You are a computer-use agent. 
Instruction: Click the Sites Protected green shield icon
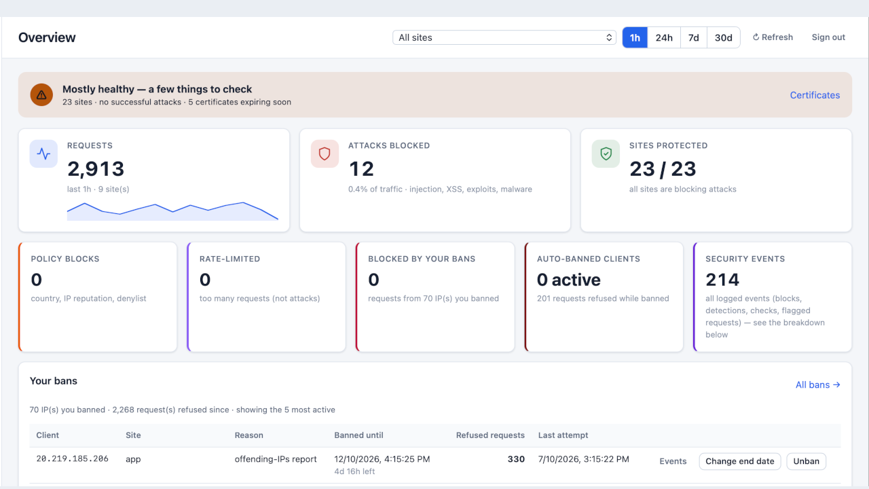click(x=606, y=154)
